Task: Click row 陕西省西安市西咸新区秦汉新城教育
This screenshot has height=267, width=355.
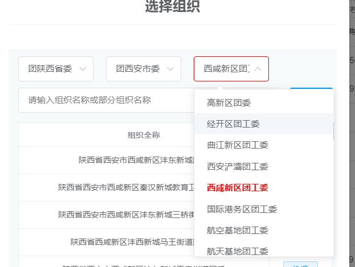Action: click(107, 187)
